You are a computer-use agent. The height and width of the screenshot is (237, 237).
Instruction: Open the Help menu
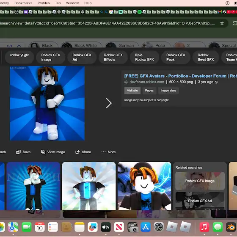click(x=88, y=3)
